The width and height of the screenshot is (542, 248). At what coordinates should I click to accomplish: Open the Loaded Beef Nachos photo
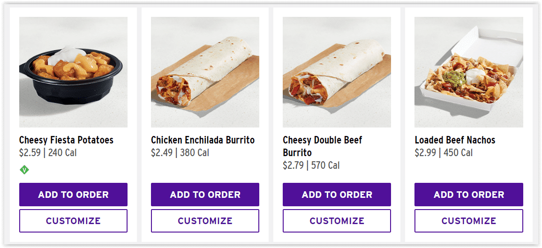point(469,72)
